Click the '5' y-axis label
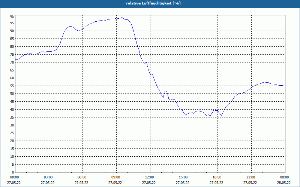The image size is (300, 187). pos(13,165)
